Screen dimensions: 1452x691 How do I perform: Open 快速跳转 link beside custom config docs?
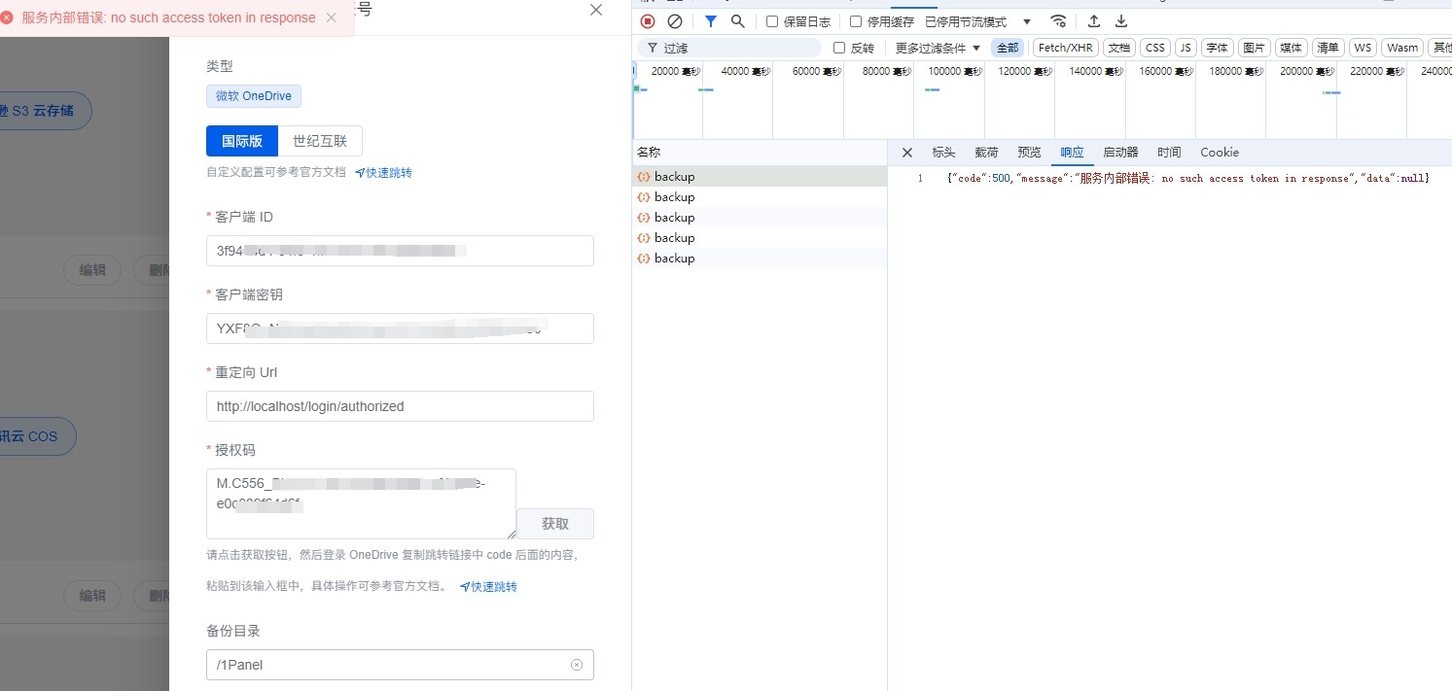point(383,173)
